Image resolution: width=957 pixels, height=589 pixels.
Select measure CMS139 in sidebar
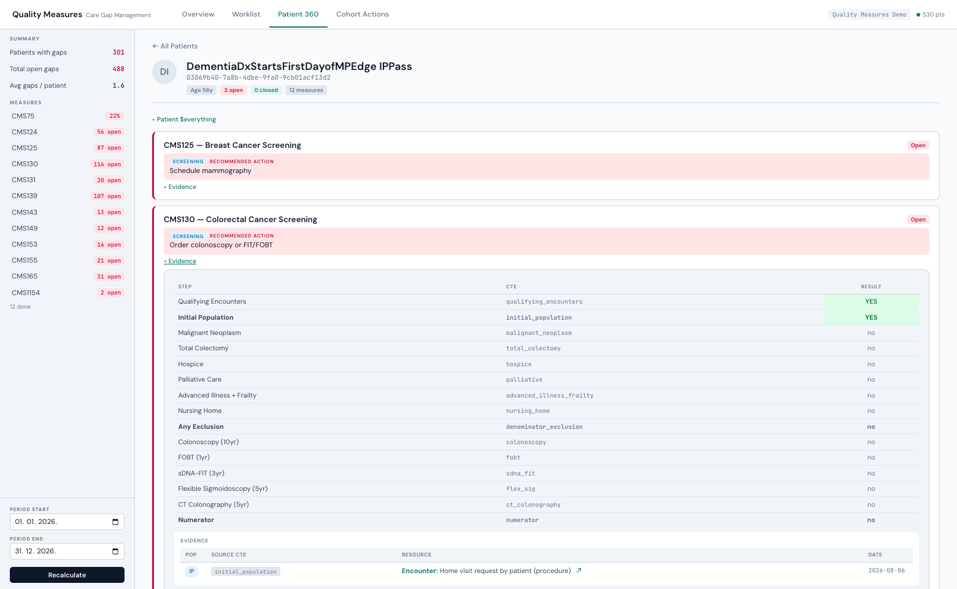click(x=67, y=196)
